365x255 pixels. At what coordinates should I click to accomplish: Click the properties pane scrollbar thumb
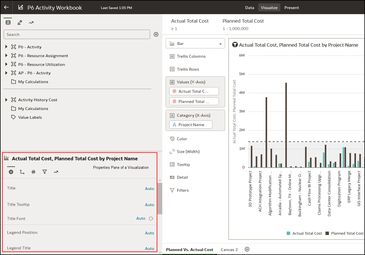click(160, 198)
